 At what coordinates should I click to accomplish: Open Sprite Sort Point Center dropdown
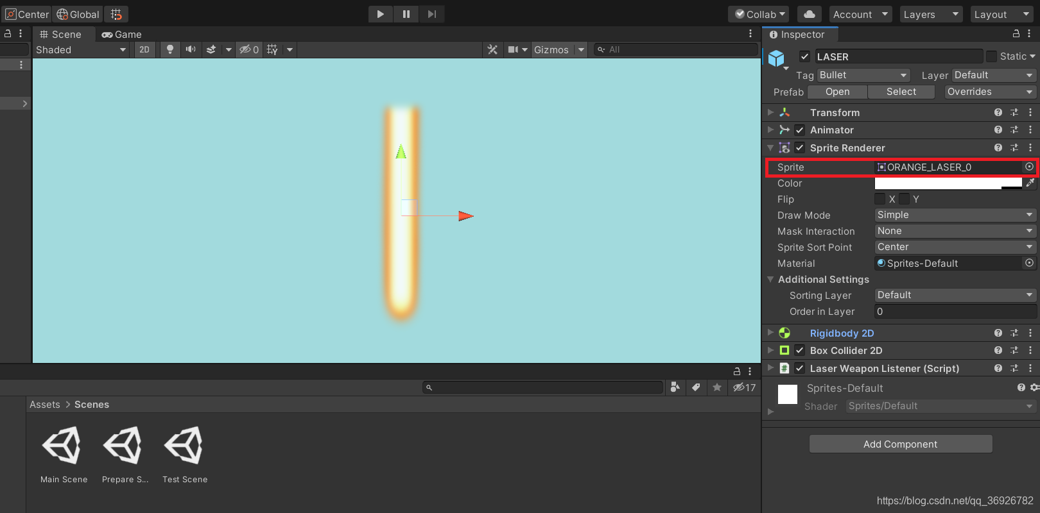click(955, 247)
